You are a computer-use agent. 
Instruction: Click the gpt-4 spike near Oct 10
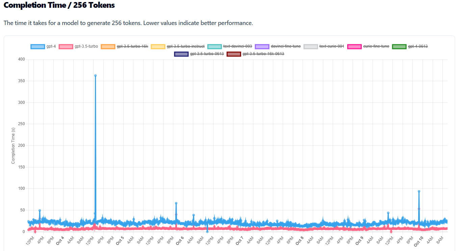(x=419, y=192)
